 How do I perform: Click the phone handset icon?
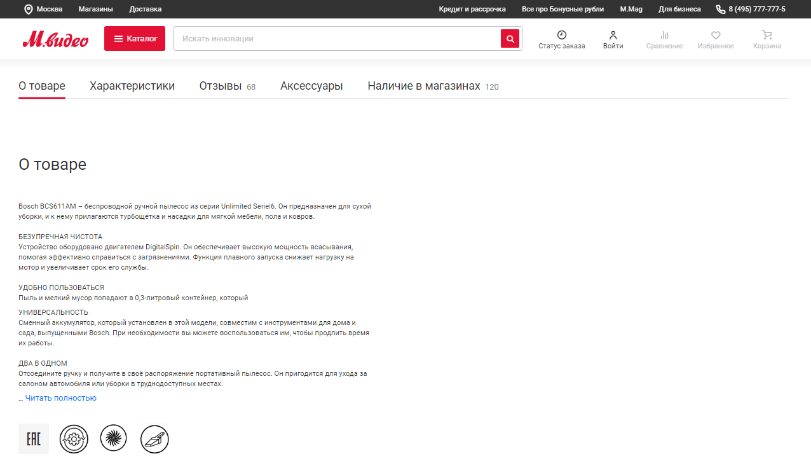point(721,9)
